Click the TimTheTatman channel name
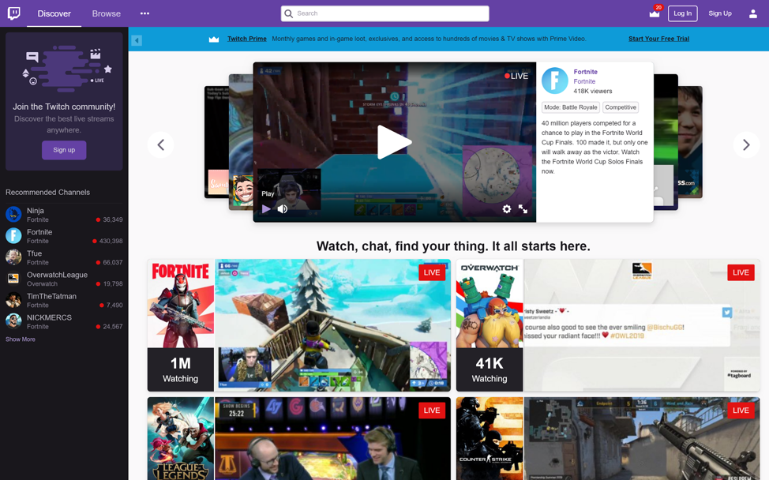Image resolution: width=769 pixels, height=480 pixels. pyautogui.click(x=51, y=296)
